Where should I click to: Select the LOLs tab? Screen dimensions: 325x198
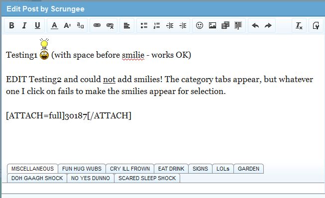223,169
